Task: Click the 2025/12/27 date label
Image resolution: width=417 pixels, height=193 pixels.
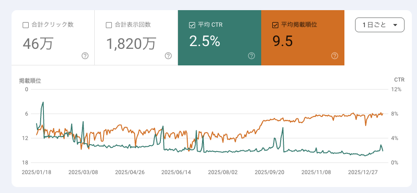Action: click(x=363, y=172)
